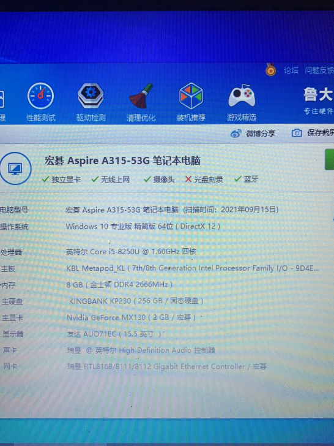Click the RTL8168 Ethernet Controller value
Screen dimensions: 334x446
point(167,366)
